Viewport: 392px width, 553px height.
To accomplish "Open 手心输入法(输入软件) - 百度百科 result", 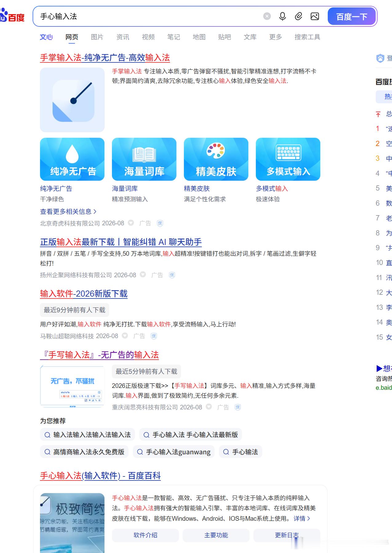I will (x=100, y=476).
